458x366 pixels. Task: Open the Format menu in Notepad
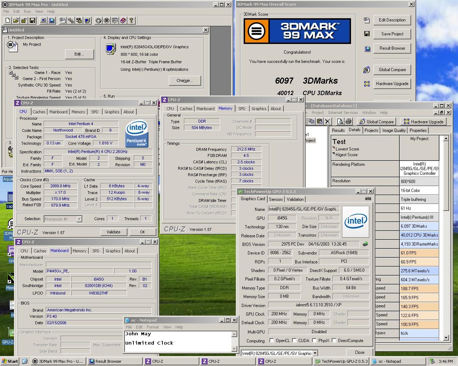tap(153, 327)
